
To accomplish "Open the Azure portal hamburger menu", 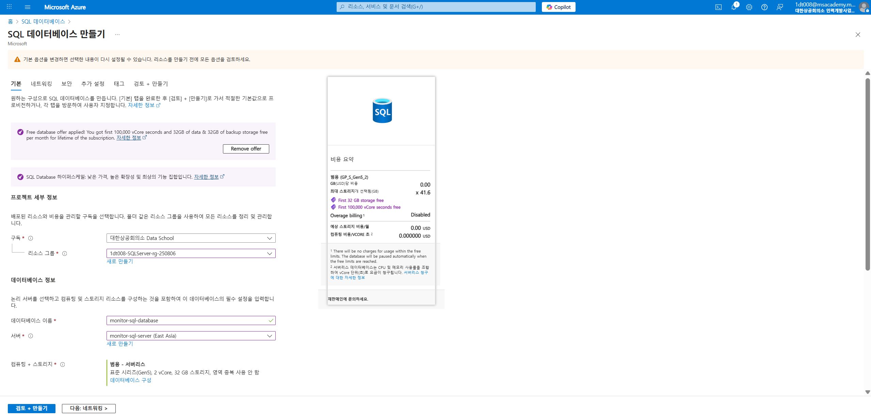I will [x=28, y=7].
